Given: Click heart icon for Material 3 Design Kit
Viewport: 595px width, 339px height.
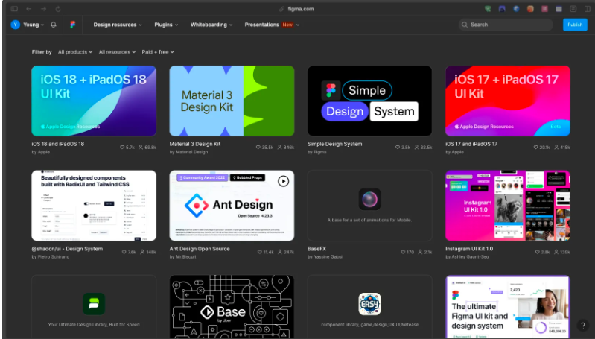Looking at the screenshot, I should coord(258,148).
